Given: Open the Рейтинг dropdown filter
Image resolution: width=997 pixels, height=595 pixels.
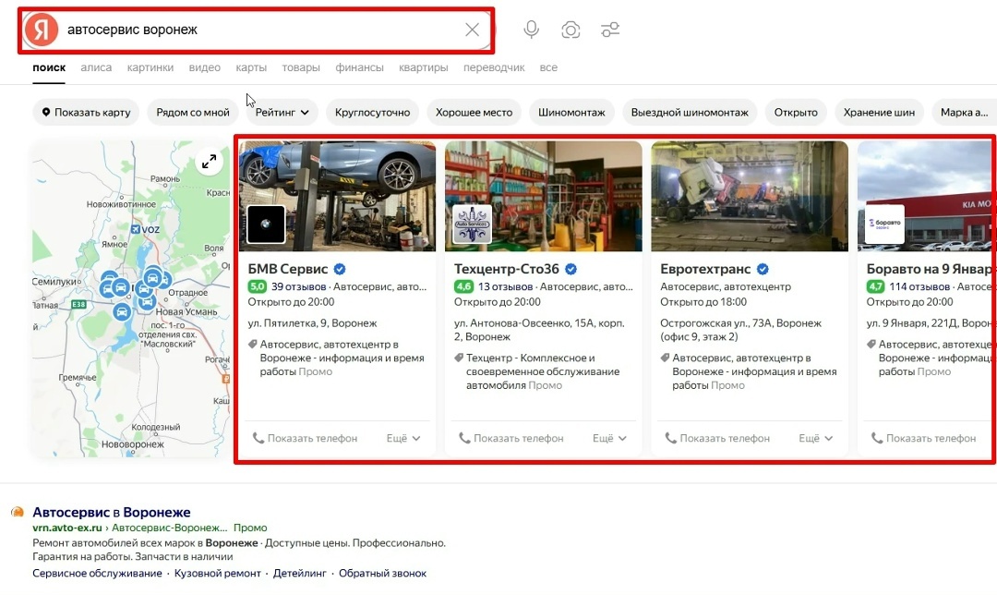Looking at the screenshot, I should pyautogui.click(x=282, y=112).
